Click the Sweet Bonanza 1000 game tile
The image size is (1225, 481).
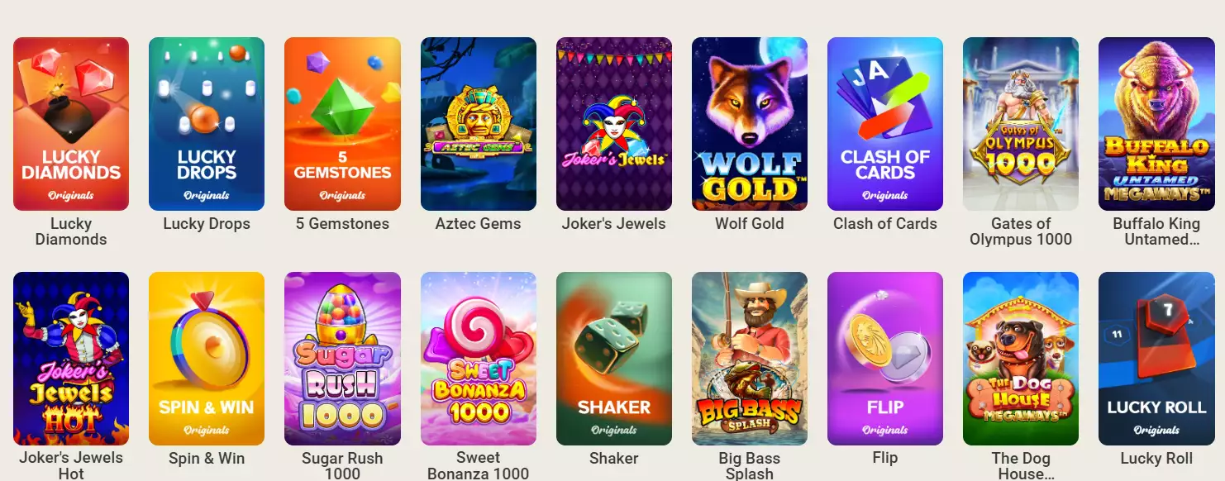(x=479, y=359)
